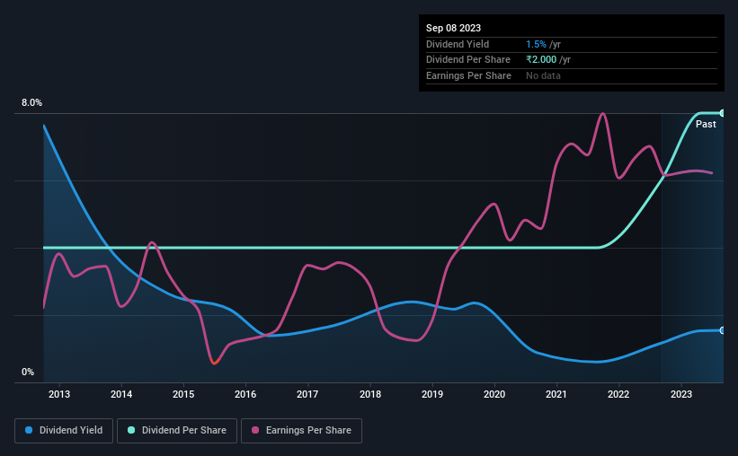Click the Dividend Yield endpoint marker
The image size is (738, 456).
(723, 330)
